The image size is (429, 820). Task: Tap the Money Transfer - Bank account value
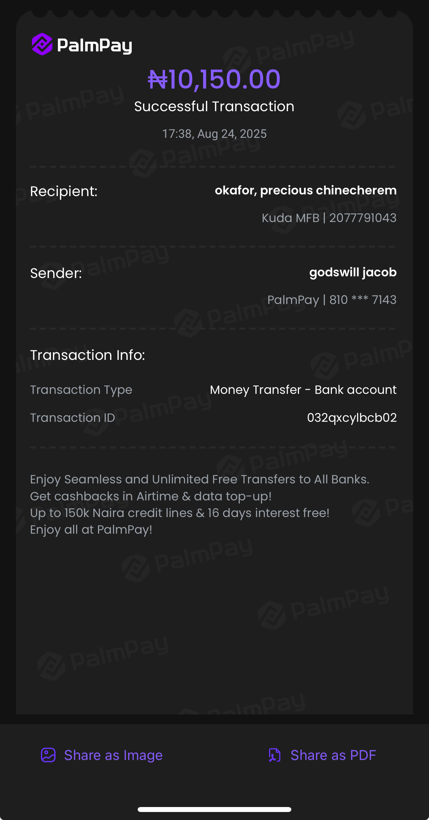click(303, 390)
